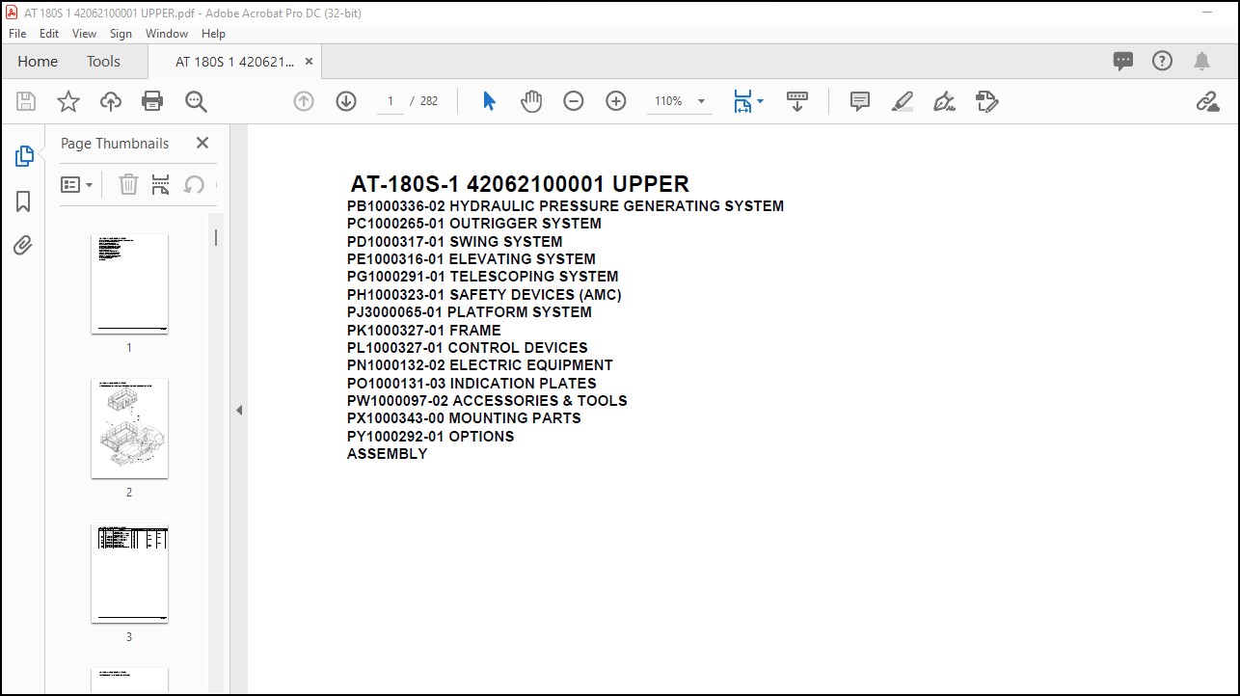Delete pages with the trash icon

(x=128, y=184)
